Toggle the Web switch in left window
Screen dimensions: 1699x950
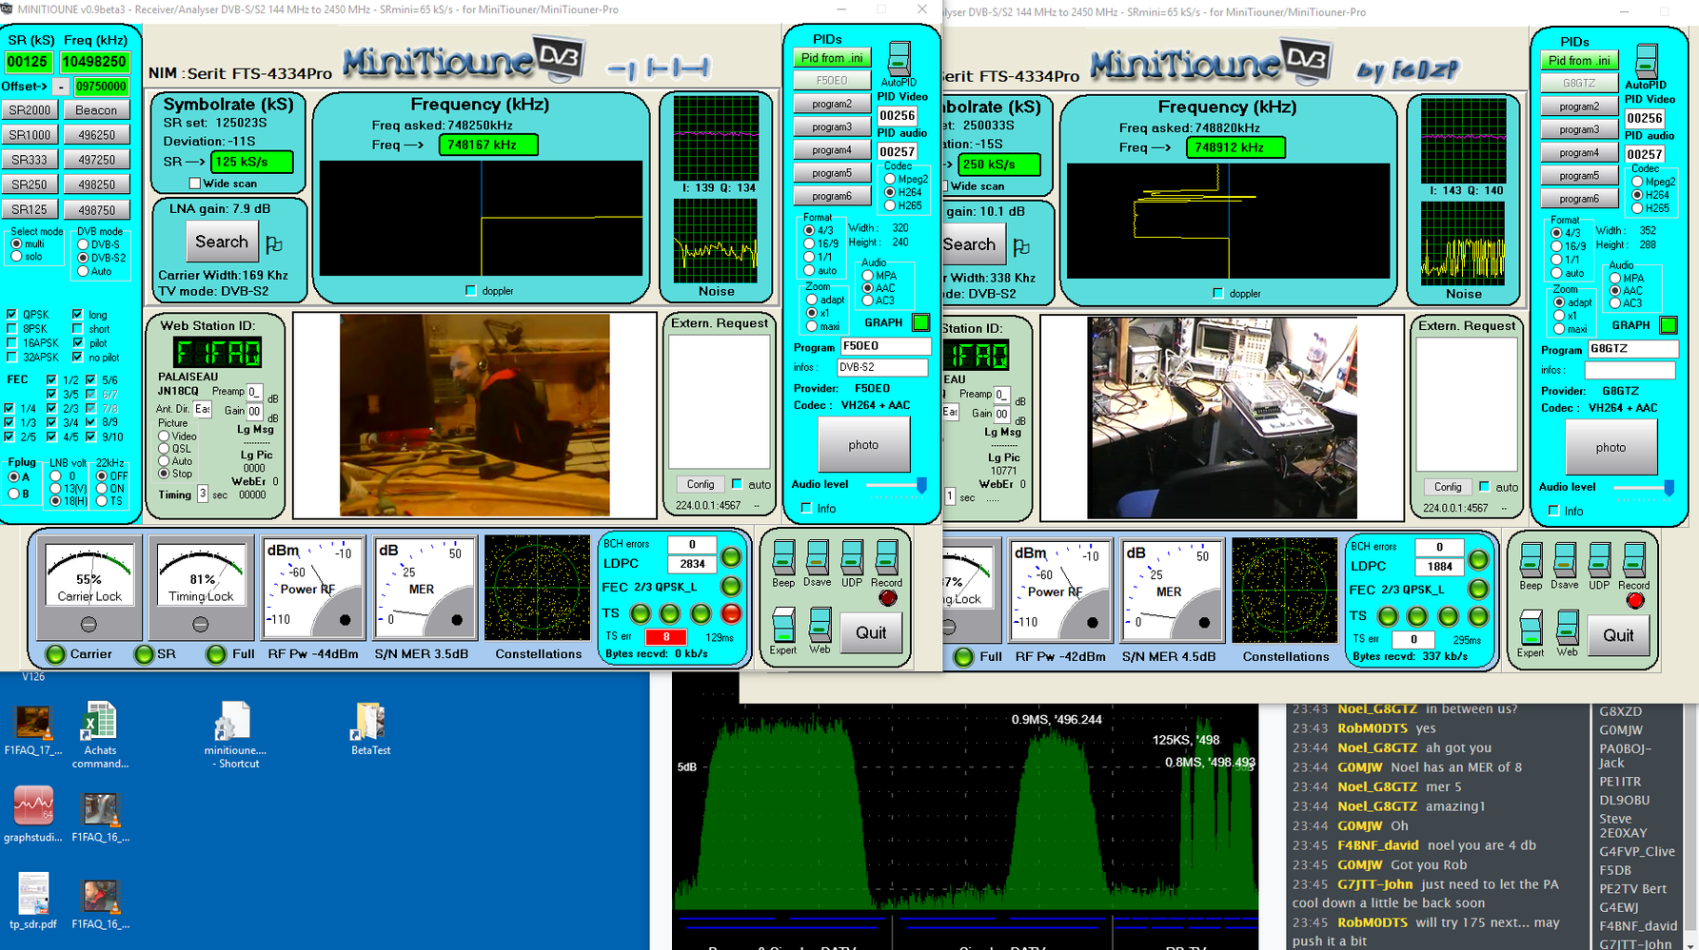[820, 626]
